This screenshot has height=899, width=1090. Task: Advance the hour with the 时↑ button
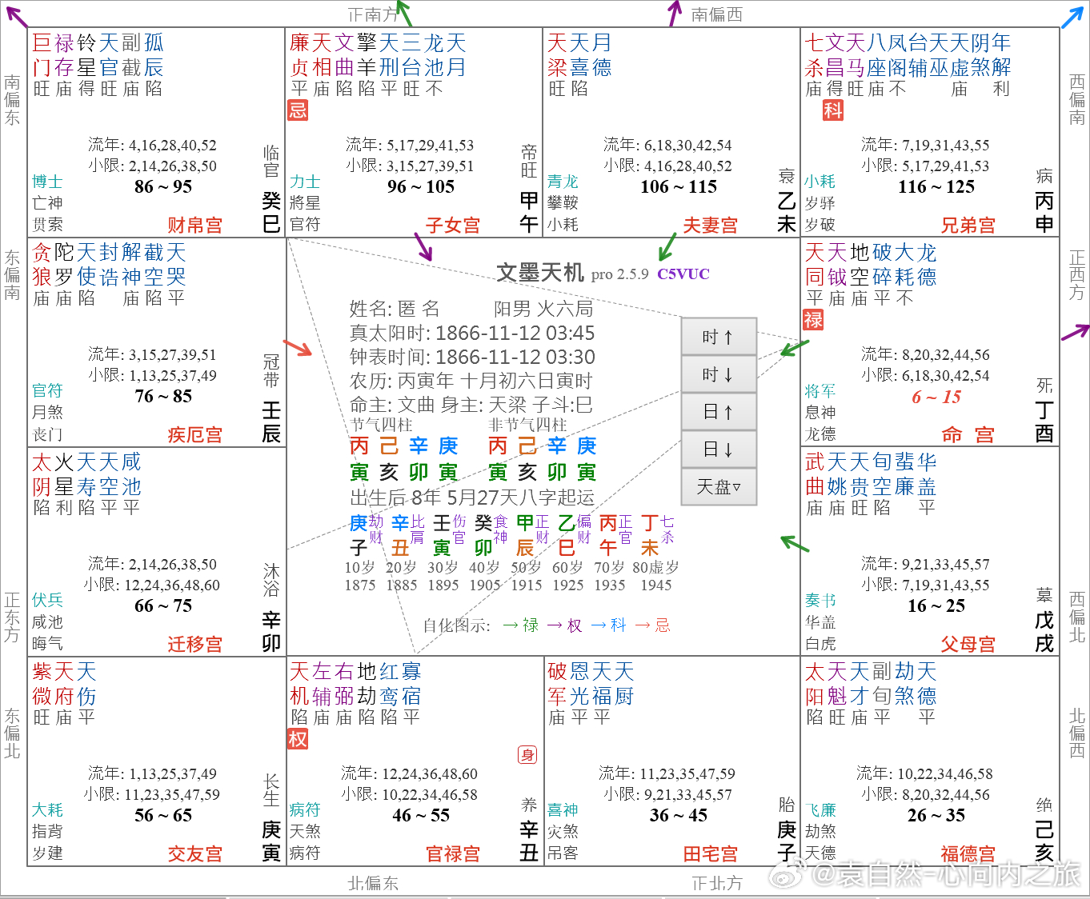[719, 337]
